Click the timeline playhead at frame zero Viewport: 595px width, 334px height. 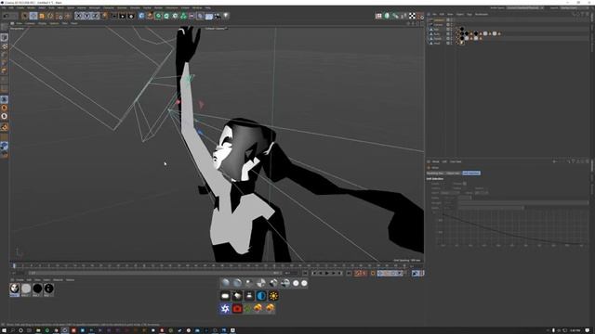(15, 266)
